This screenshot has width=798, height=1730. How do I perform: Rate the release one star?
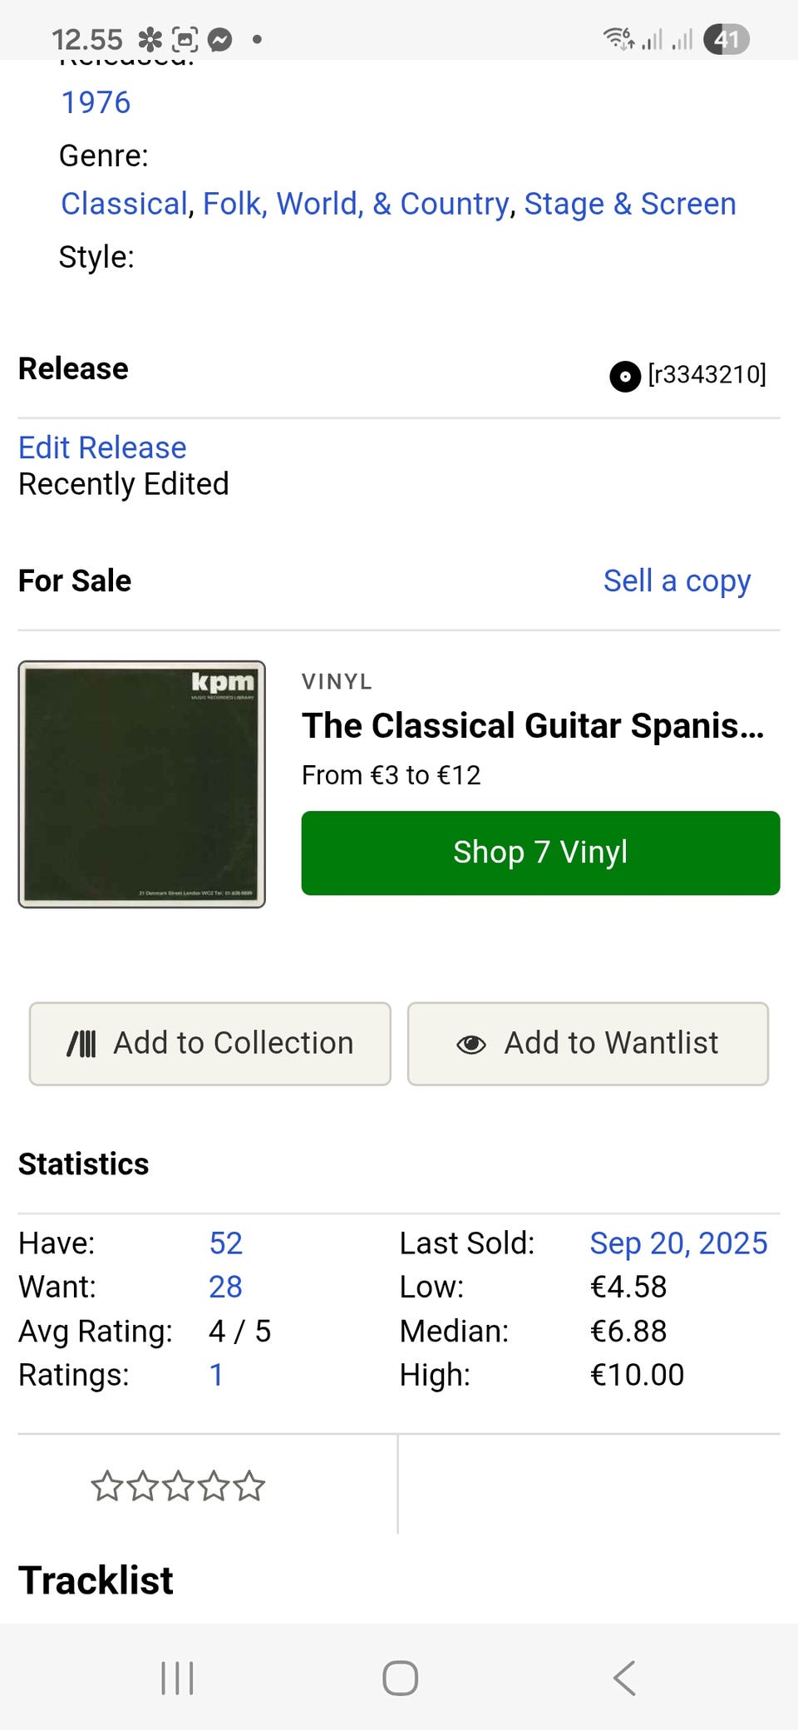[x=106, y=1486]
